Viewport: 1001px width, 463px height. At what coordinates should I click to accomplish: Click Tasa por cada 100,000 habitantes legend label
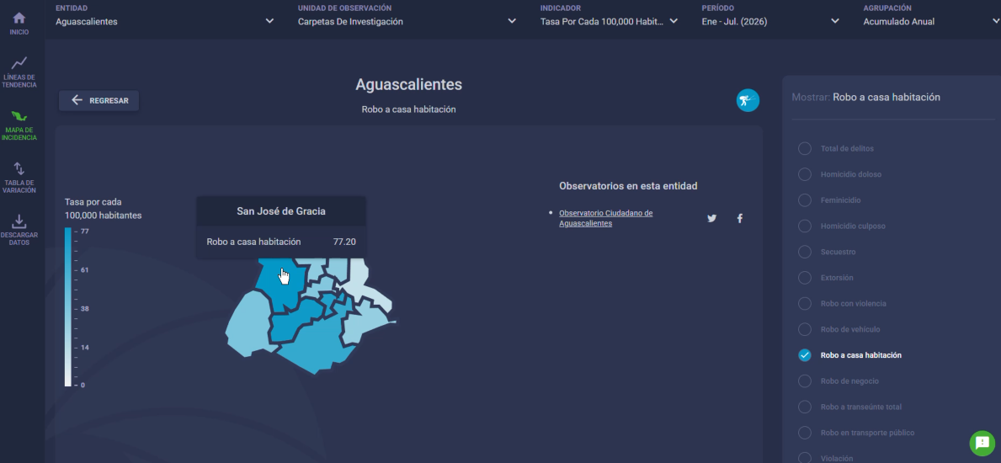104,208
